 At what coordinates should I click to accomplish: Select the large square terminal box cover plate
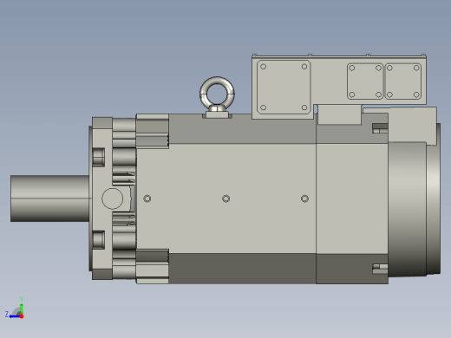click(284, 87)
